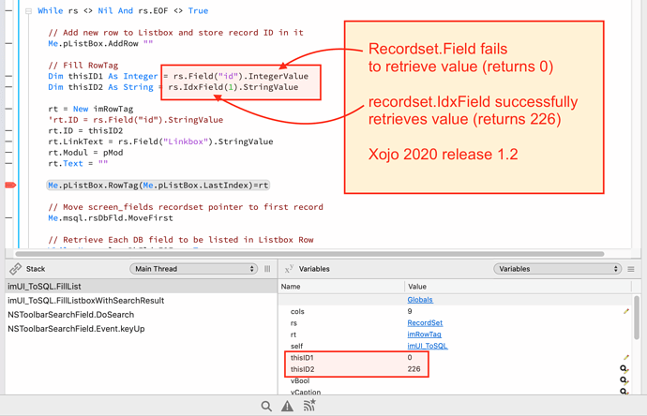Click the value 226 of thisID2

414,369
